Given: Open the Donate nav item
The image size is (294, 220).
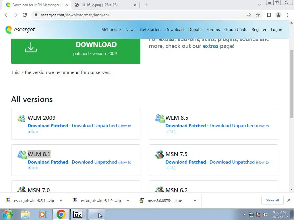Looking at the screenshot, I should 195,30.
